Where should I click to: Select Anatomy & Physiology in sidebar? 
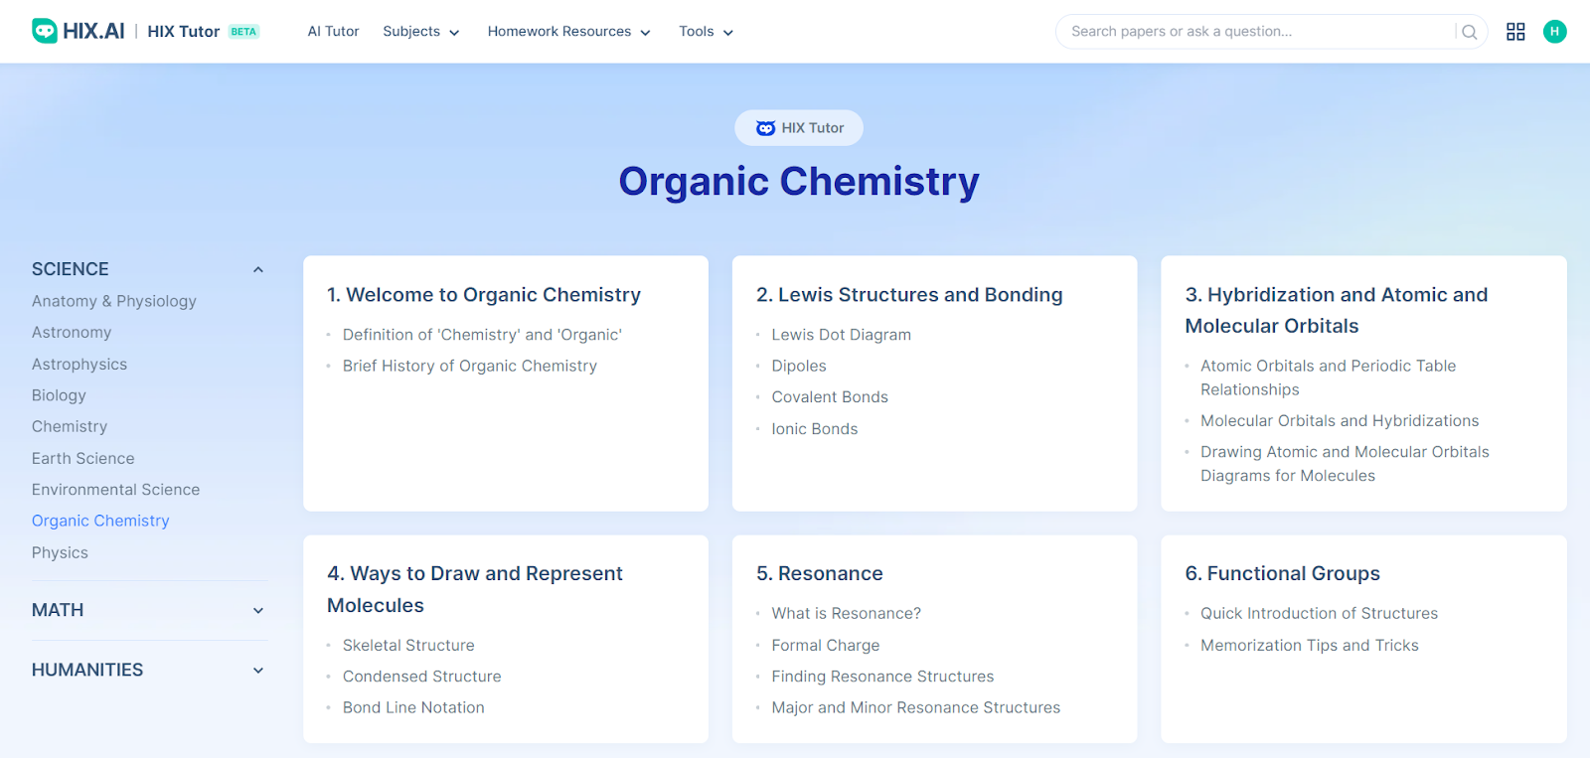point(114,301)
